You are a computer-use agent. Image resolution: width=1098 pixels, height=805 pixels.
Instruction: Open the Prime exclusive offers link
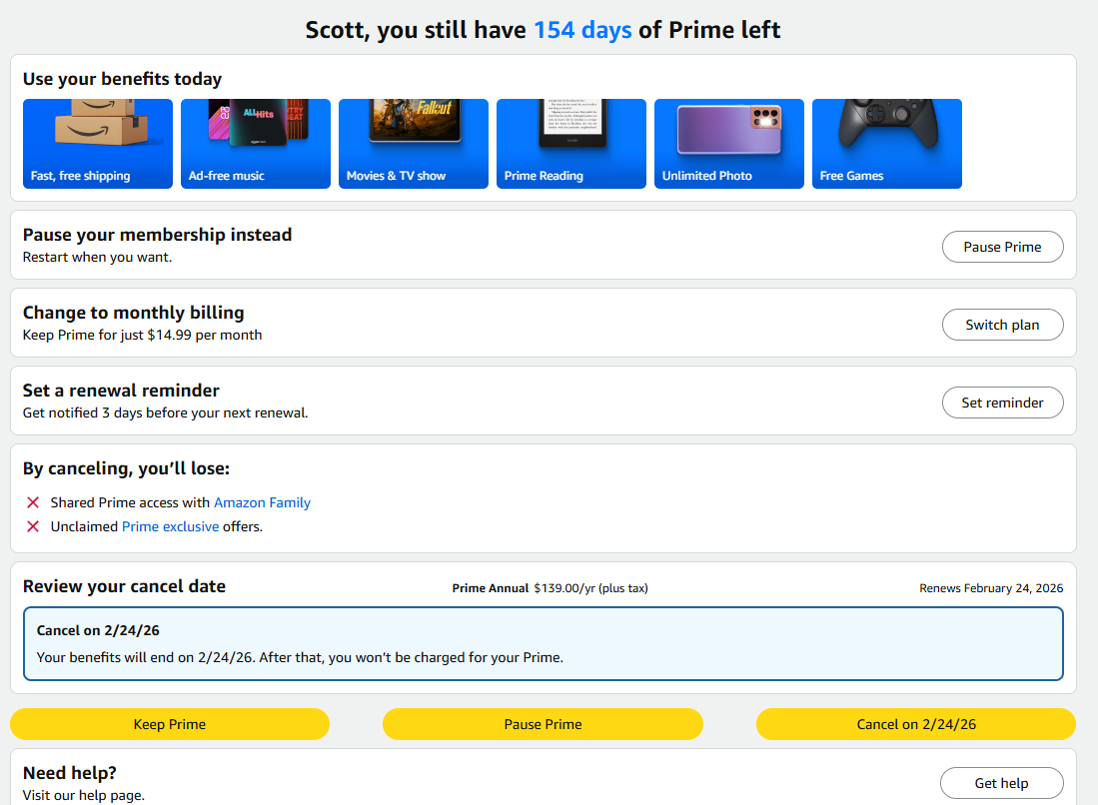(x=170, y=526)
